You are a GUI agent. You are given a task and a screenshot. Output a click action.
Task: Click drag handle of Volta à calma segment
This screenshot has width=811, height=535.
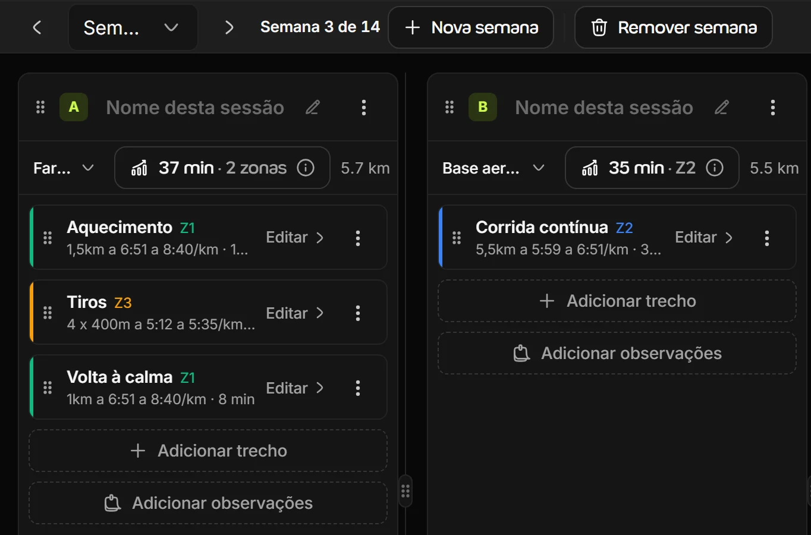tap(48, 388)
